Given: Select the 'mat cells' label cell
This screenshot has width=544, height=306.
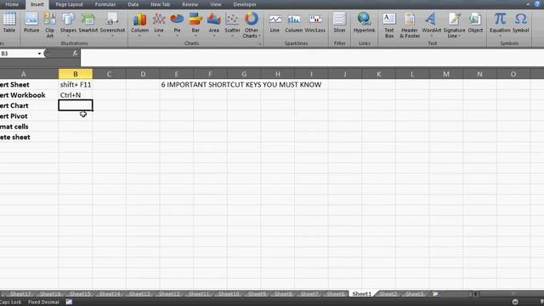Looking at the screenshot, I should [x=29, y=127].
